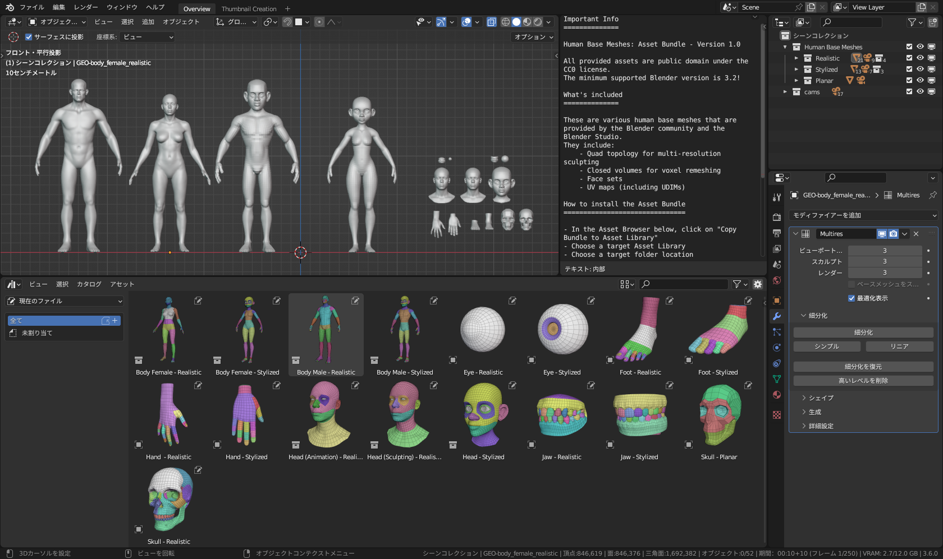Switch to Thumbnail Creation workspace tab
943x559 pixels.
(249, 8)
